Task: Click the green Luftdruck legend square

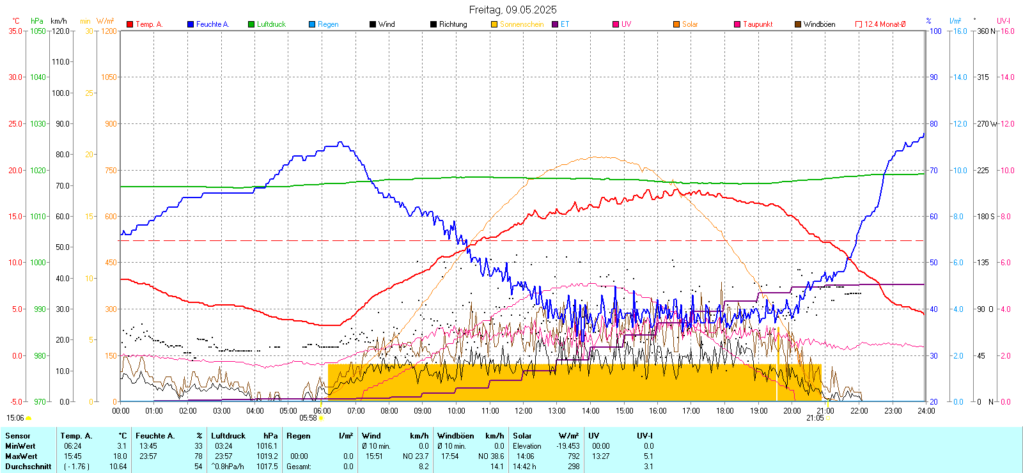Action: point(251,24)
